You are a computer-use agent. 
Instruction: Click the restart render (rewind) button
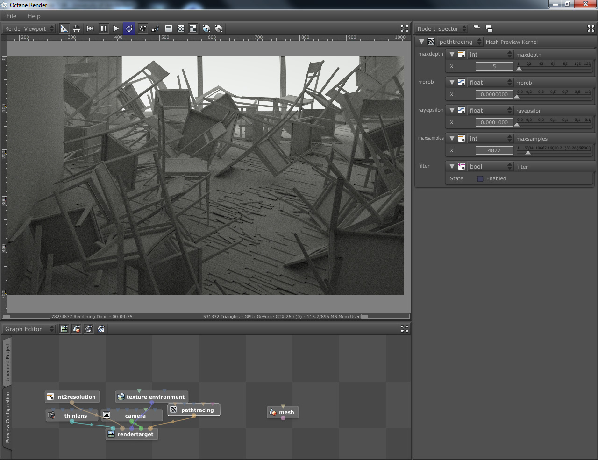90,28
